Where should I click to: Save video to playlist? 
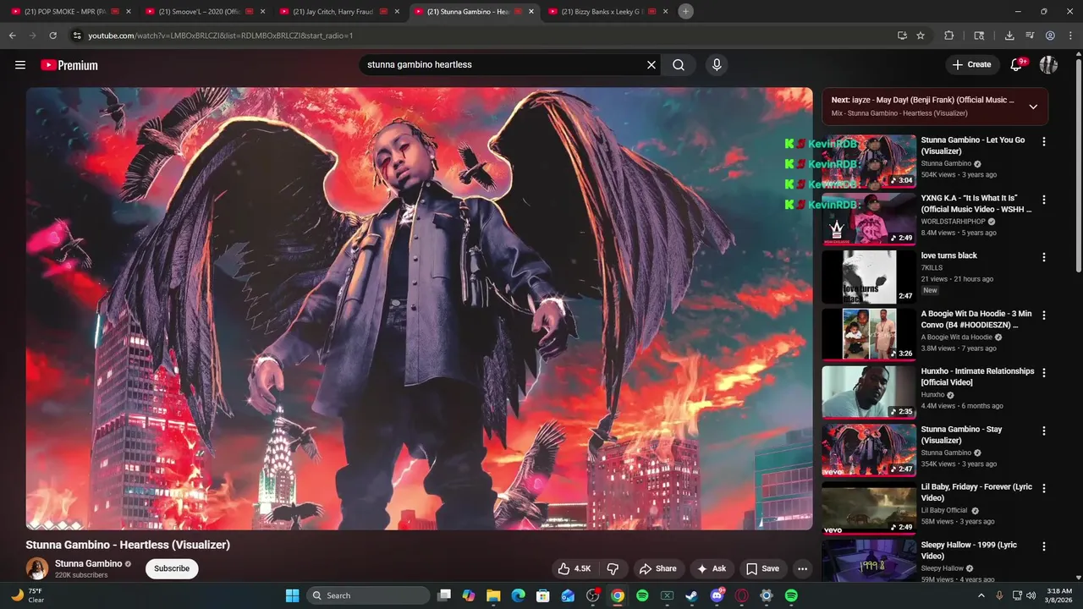(x=762, y=568)
